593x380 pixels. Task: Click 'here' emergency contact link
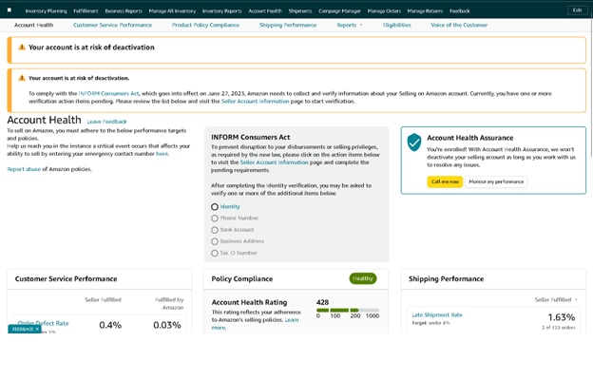click(162, 154)
